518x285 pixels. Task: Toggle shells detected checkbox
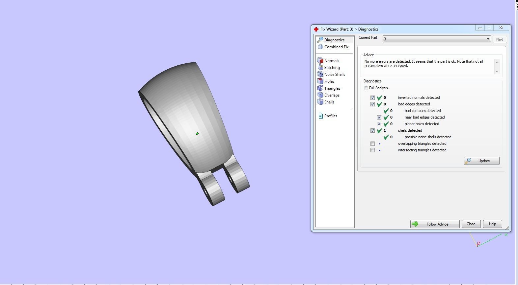click(x=372, y=130)
